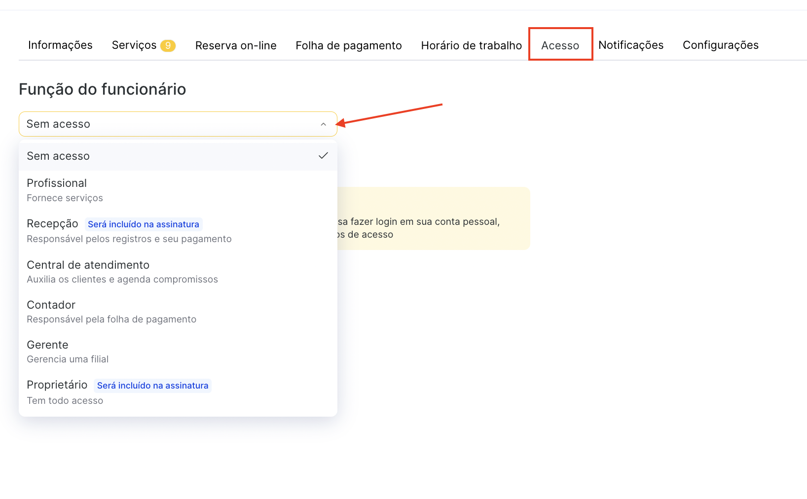Click the Serviços badge showing 9
807x499 pixels.
pyautogui.click(x=168, y=45)
